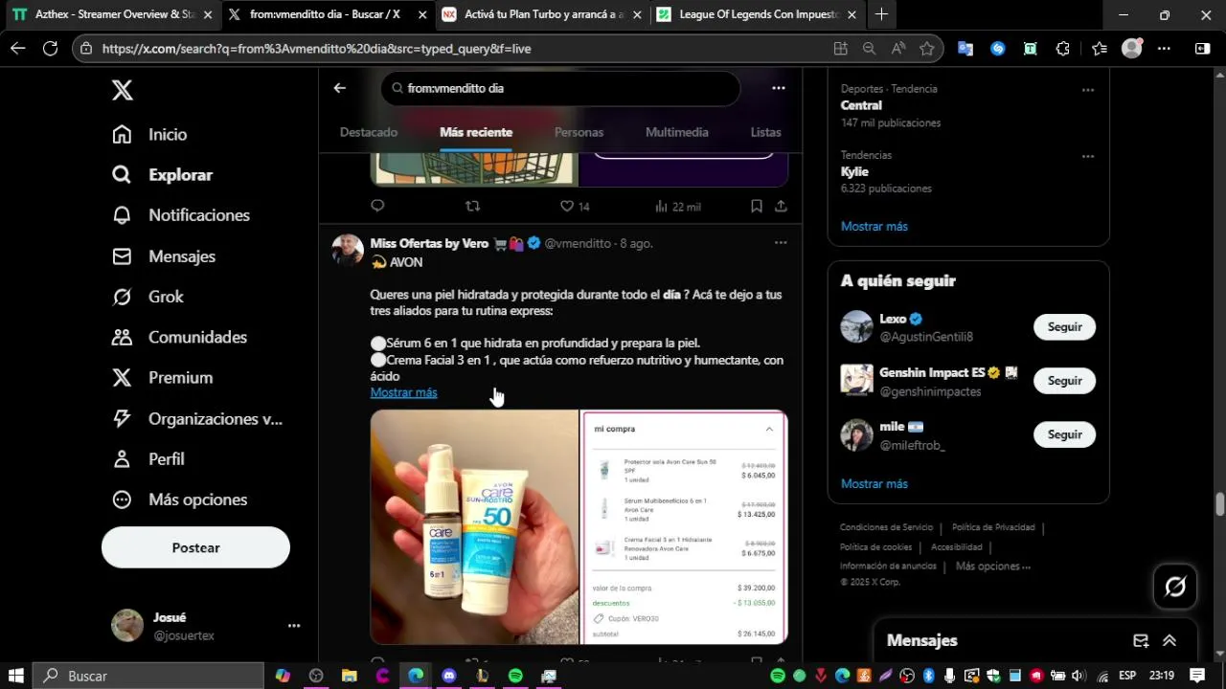This screenshot has width=1226, height=689.
Task: Click the search field 'from:vmenditto dia'
Action: coord(560,88)
